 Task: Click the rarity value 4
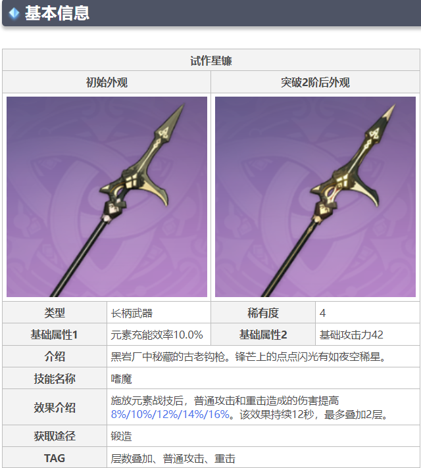tap(322, 313)
